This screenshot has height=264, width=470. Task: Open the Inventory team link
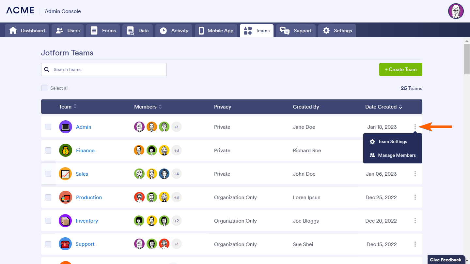[86, 221]
